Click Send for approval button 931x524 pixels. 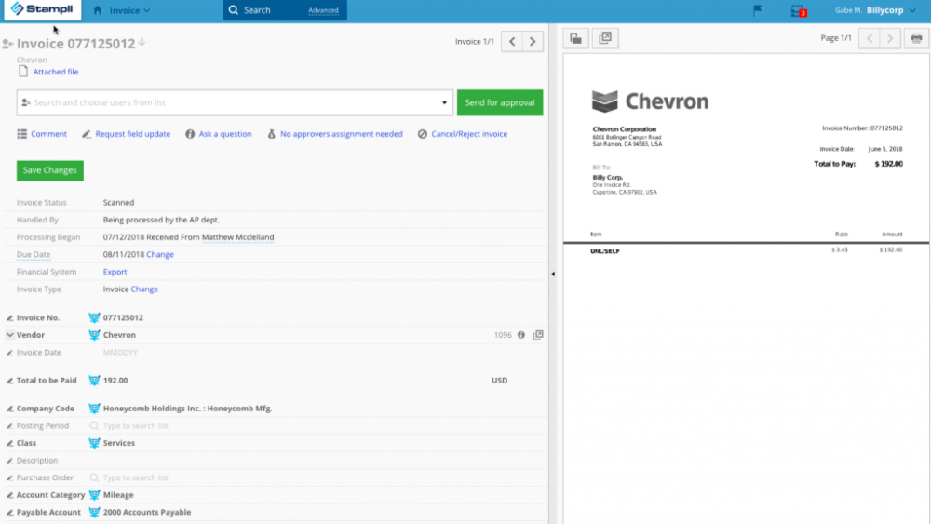click(x=500, y=102)
